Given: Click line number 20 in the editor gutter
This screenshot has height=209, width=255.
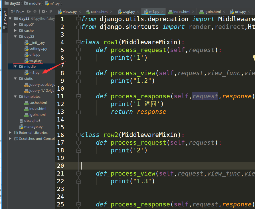Looking at the screenshot, I should [x=60, y=166].
